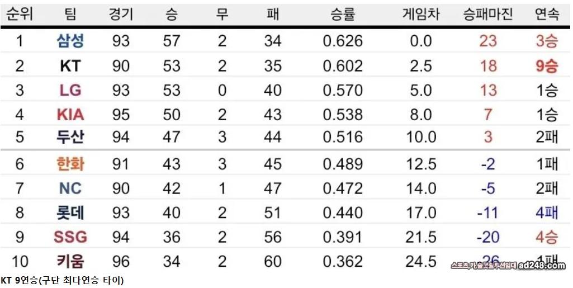Image resolution: width=573 pixels, height=288 pixels.
Task: Open the LG team entry
Action: click(x=70, y=90)
